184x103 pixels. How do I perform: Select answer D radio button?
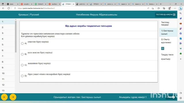22,76
